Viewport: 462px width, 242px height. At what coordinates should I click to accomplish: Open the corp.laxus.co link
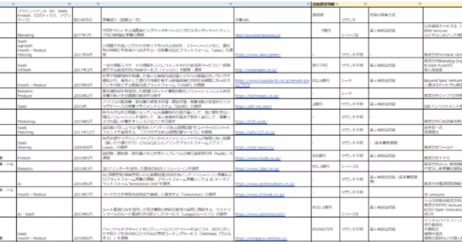pyautogui.click(x=254, y=148)
